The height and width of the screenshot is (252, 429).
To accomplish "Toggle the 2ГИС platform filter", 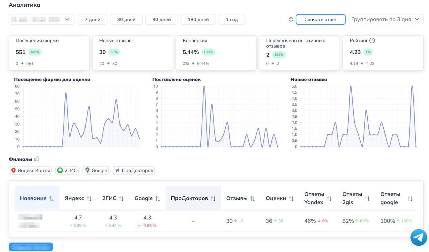I will click(67, 171).
